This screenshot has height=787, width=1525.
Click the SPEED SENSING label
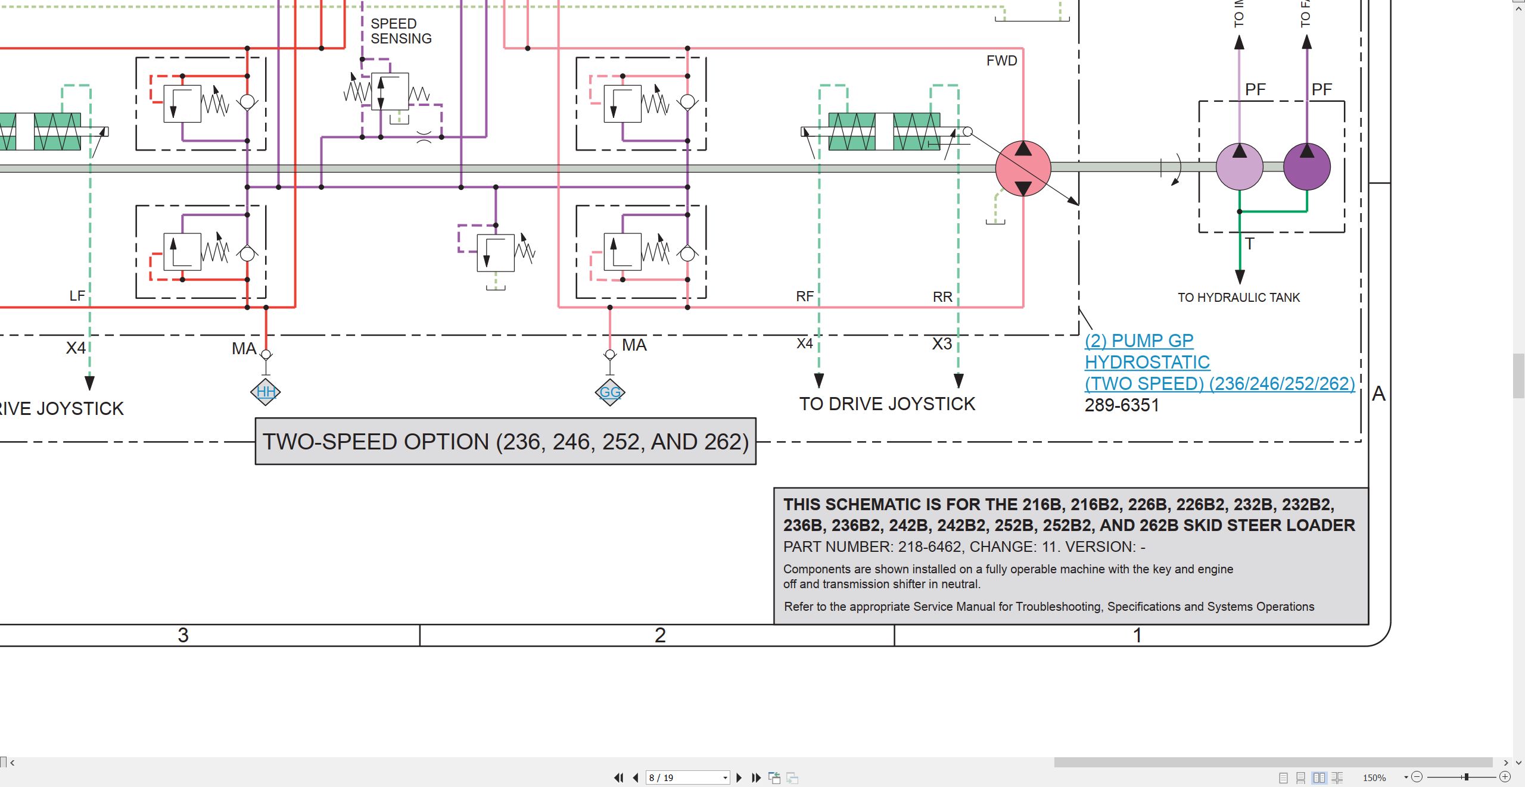pos(401,31)
